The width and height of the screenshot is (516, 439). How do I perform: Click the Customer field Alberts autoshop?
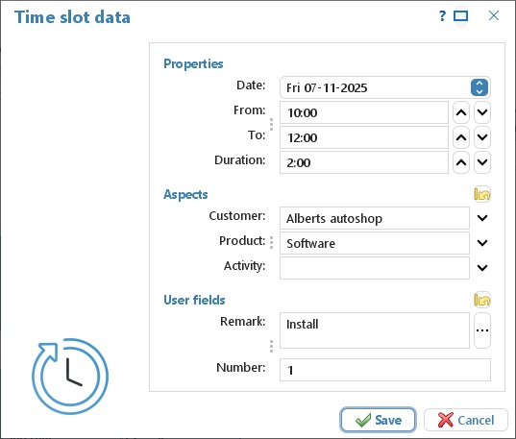(375, 218)
